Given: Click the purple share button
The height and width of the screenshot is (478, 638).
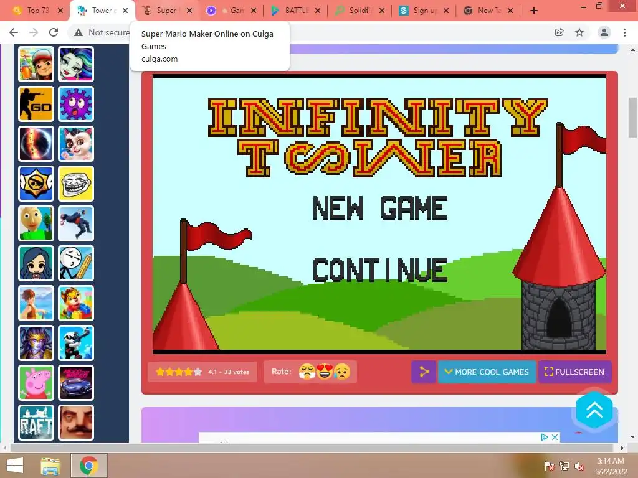Looking at the screenshot, I should [x=424, y=372].
